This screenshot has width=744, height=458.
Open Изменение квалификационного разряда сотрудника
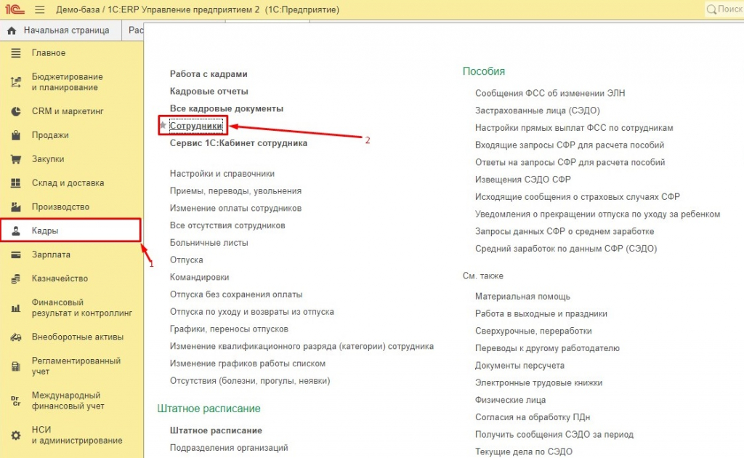click(302, 347)
